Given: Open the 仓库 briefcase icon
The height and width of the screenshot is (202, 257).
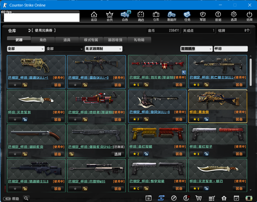Looking at the screenshot, I should tap(156, 16).
